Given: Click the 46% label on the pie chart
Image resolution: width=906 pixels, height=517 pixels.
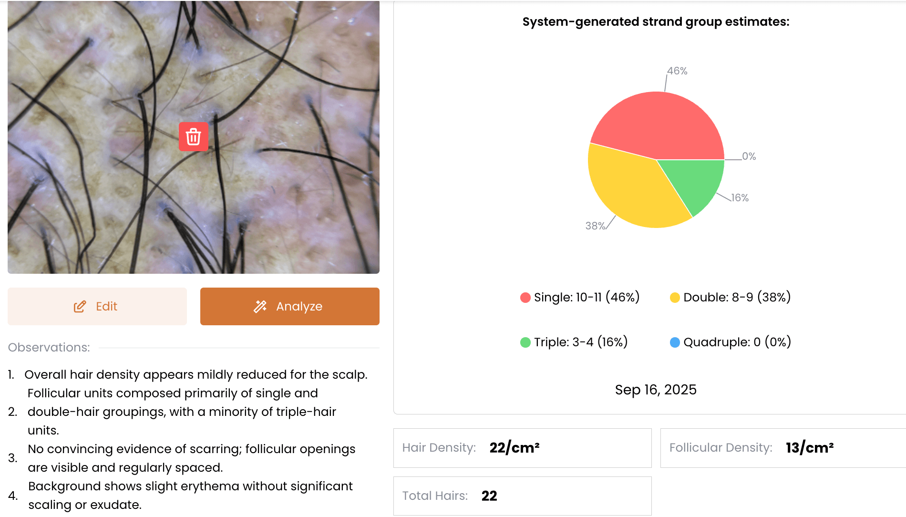Looking at the screenshot, I should (677, 72).
